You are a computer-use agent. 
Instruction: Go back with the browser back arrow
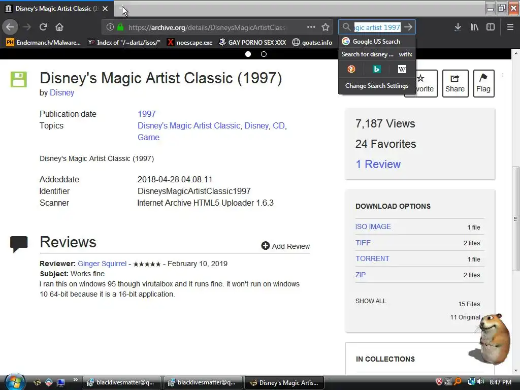coord(10,27)
